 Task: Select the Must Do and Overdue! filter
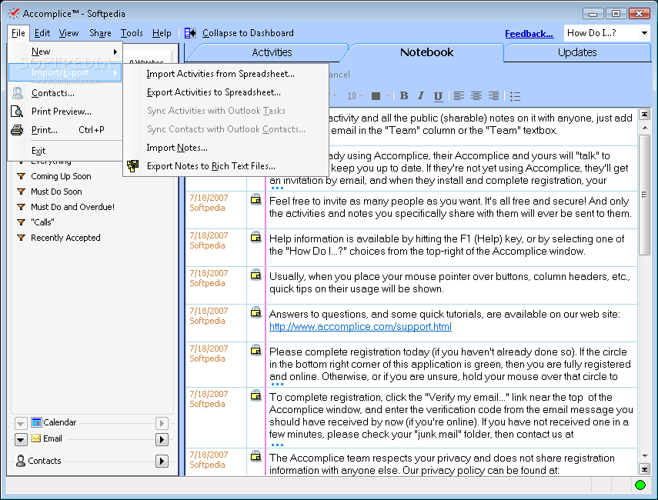tap(72, 207)
